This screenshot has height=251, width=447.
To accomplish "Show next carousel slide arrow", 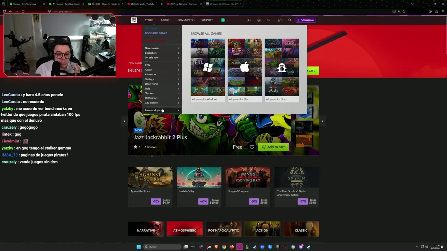I will coord(322,121).
